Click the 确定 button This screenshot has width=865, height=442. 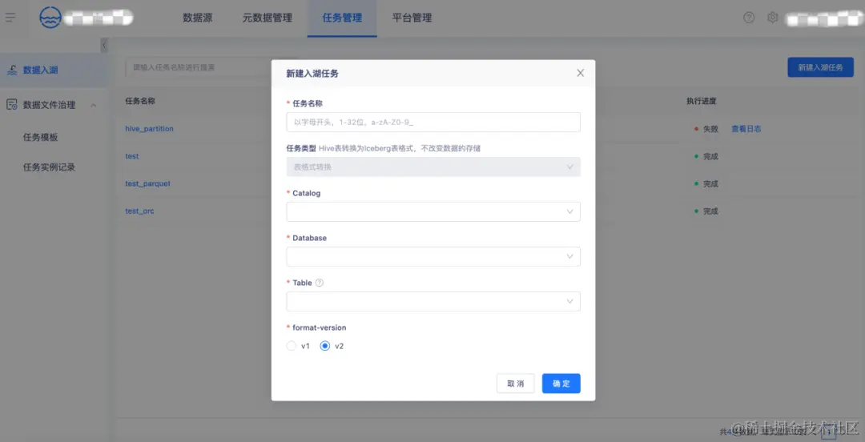point(561,384)
